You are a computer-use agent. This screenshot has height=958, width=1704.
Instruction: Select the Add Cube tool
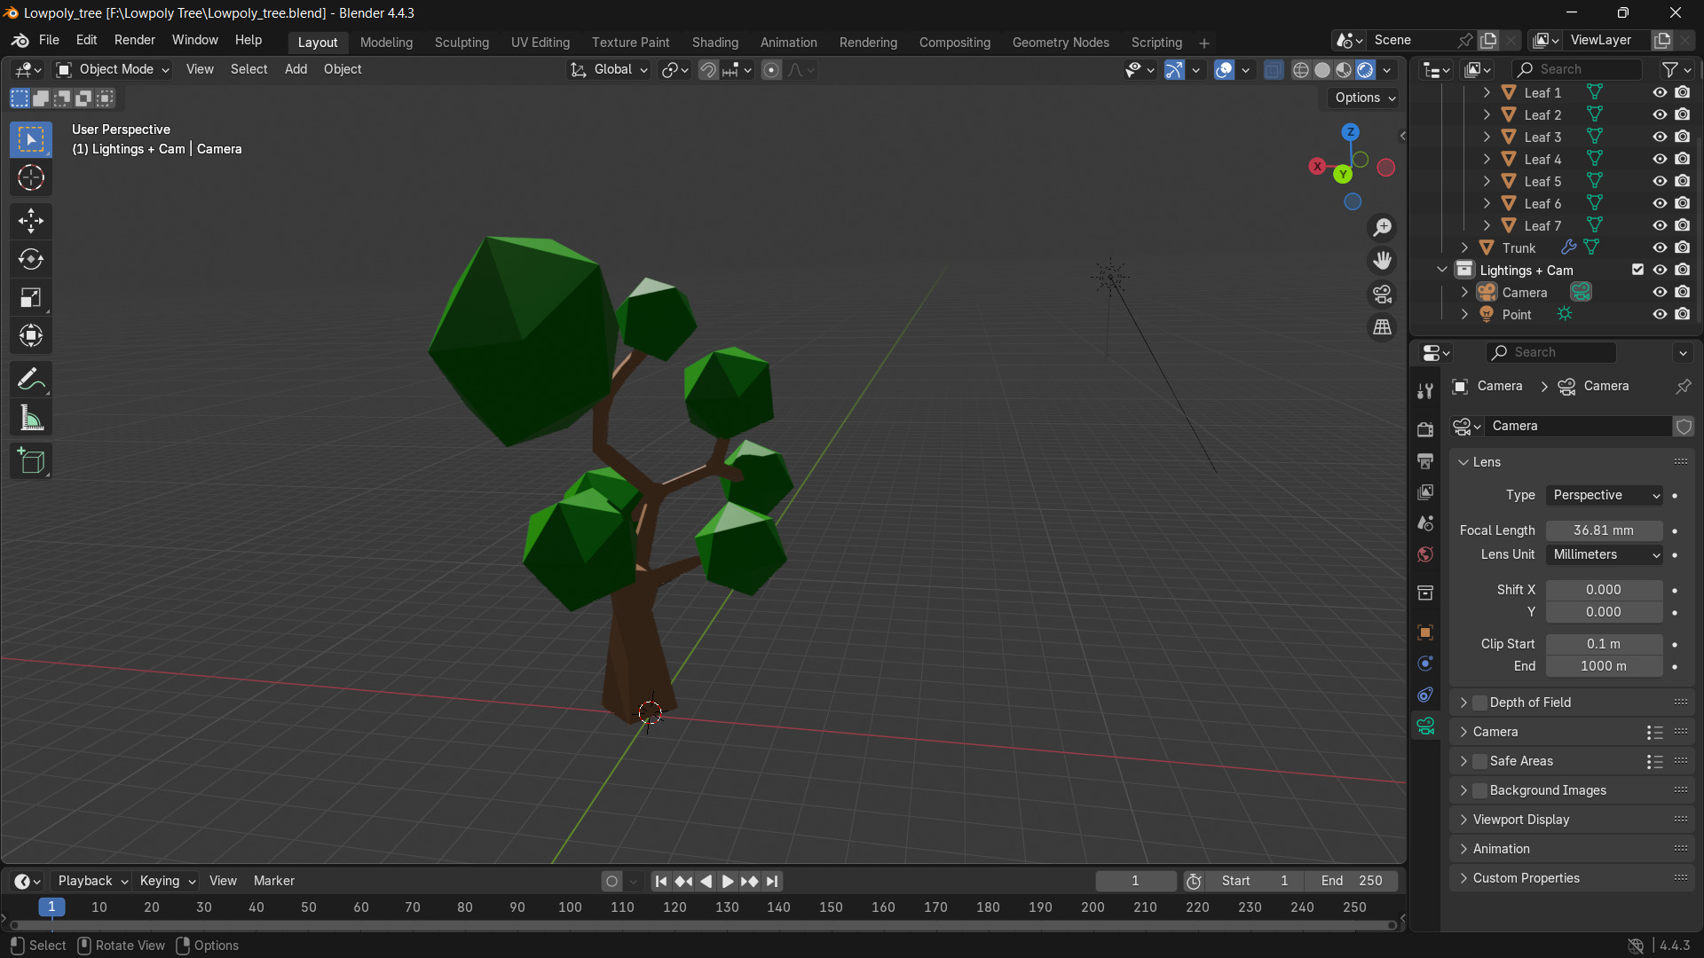[x=31, y=461]
